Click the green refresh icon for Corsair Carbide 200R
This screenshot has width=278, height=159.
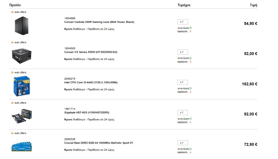(x=191, y=28)
